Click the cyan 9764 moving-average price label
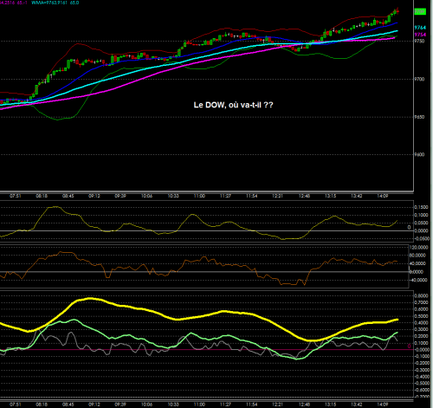 coord(420,28)
